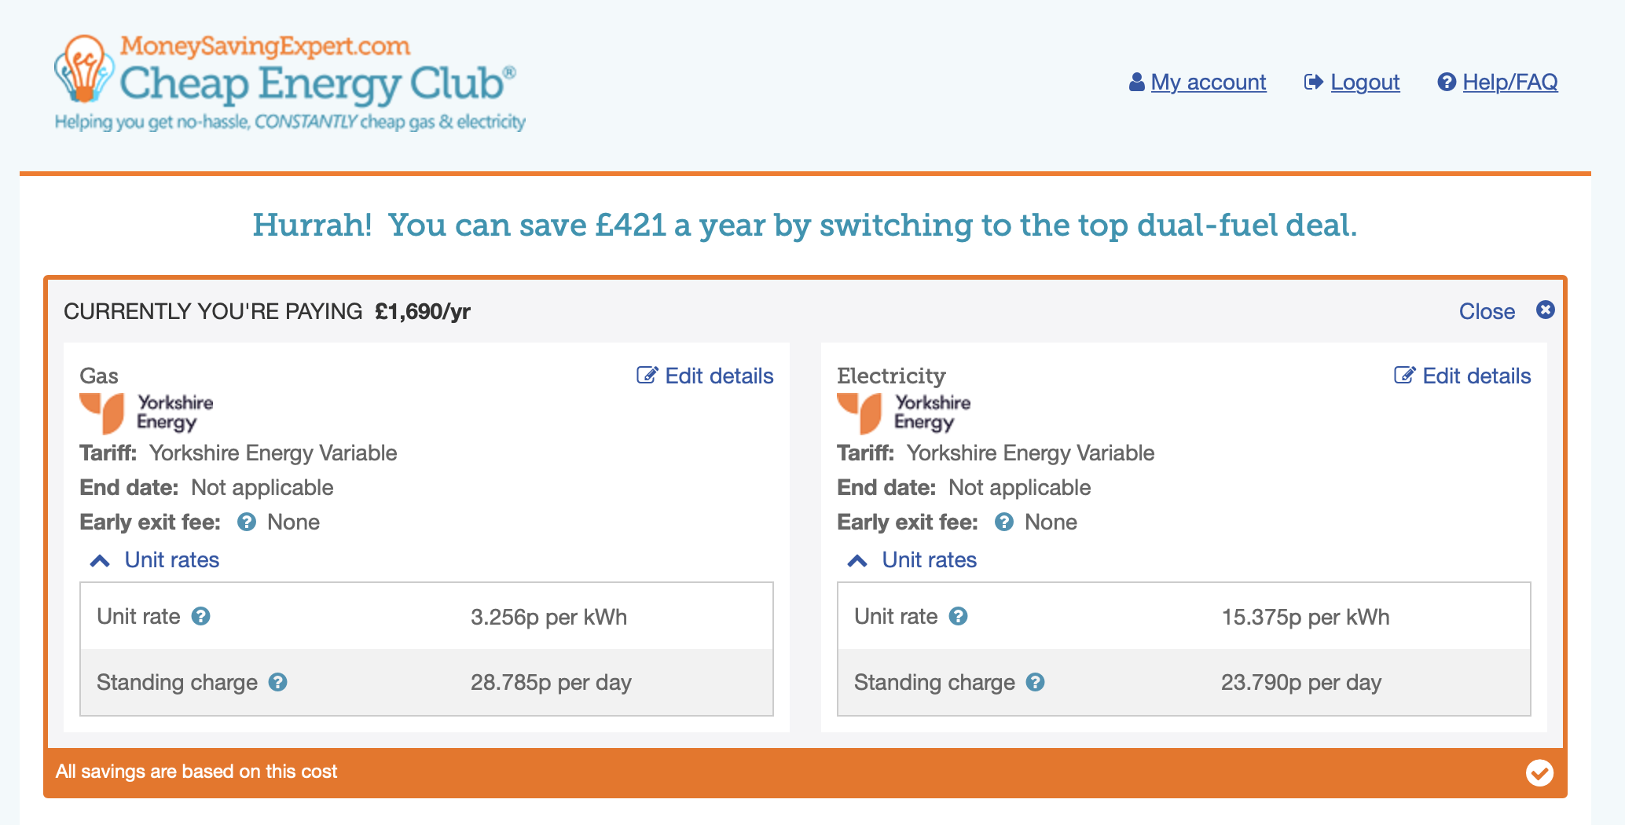Click the Close X circle icon
Screen dimensions: 1625x825
(x=1546, y=310)
